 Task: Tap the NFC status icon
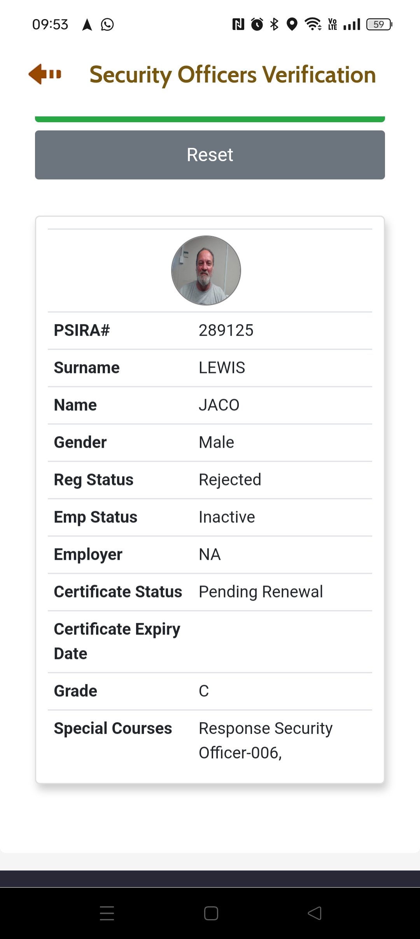tap(238, 25)
